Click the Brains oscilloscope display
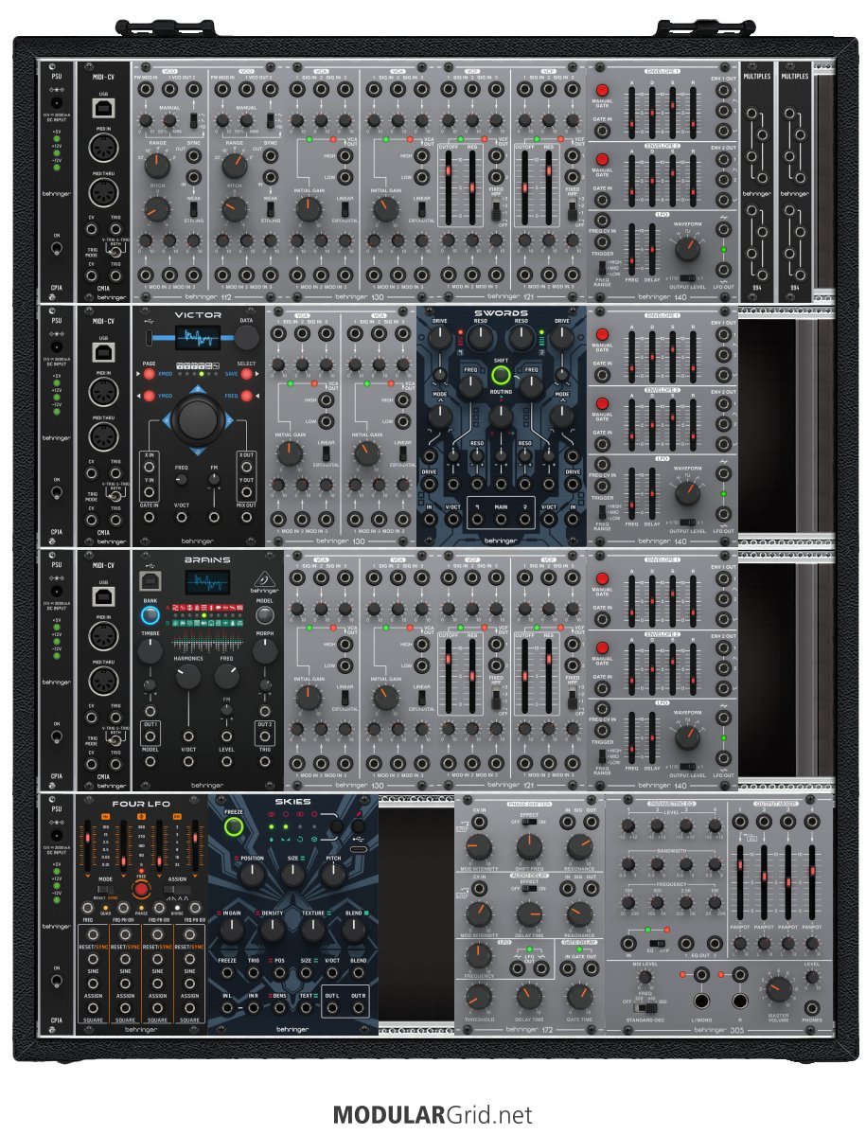Image resolution: width=866 pixels, height=1135 pixels. (207, 583)
